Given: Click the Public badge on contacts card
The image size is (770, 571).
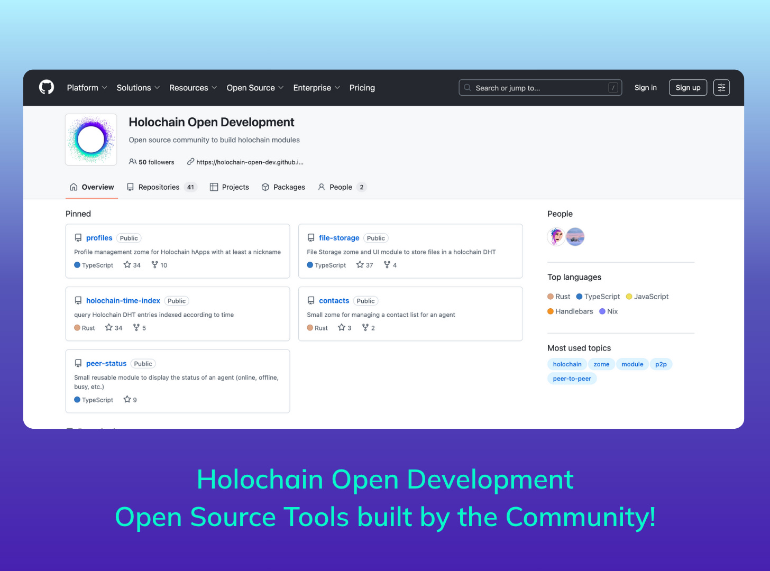Looking at the screenshot, I should point(365,301).
